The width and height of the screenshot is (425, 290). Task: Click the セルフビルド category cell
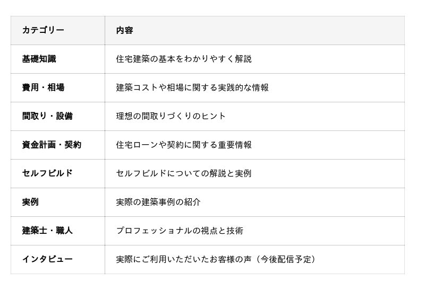click(x=47, y=173)
